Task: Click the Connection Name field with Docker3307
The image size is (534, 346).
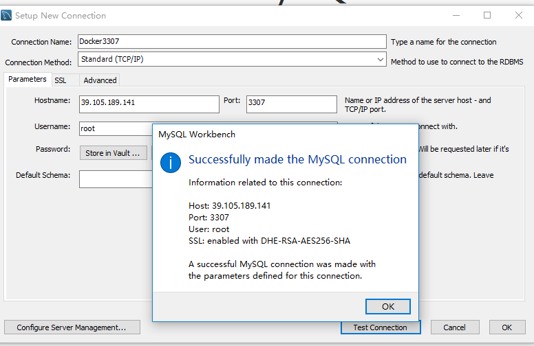Action: click(232, 41)
